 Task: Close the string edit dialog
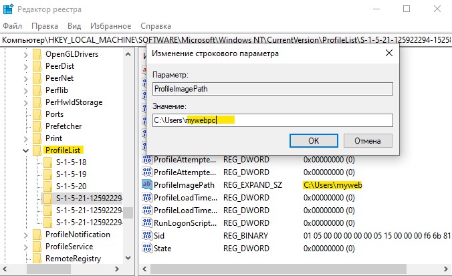pos(389,53)
